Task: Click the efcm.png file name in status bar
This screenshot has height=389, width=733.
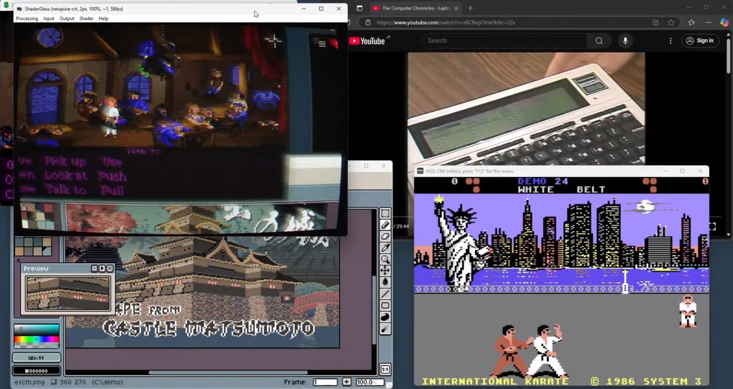Action: pyautogui.click(x=29, y=382)
